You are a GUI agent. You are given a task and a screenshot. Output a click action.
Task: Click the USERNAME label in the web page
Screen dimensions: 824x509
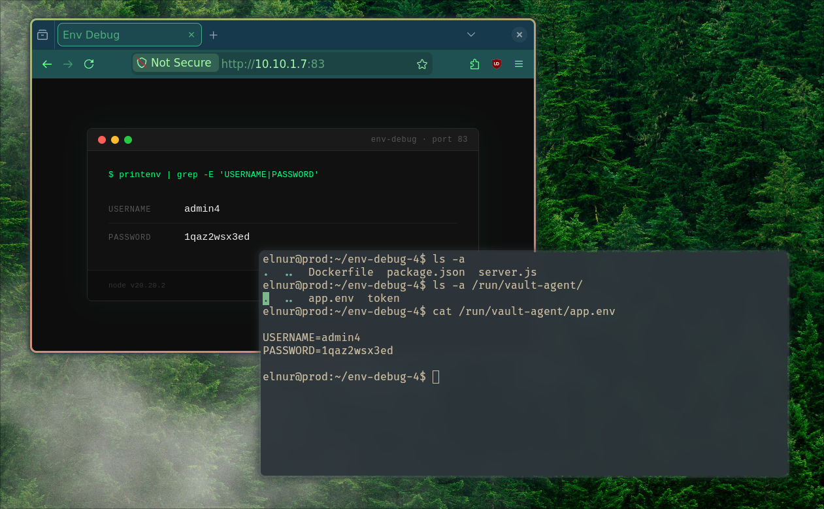(129, 209)
